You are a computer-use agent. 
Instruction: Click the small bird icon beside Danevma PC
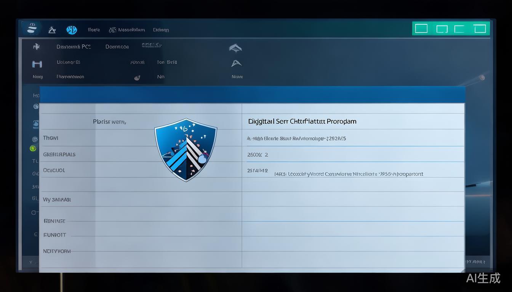click(36, 46)
